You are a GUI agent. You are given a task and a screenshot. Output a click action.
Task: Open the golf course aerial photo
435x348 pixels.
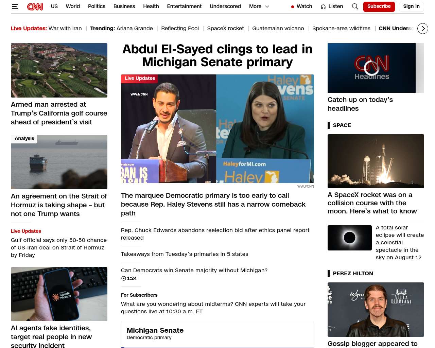[59, 70]
